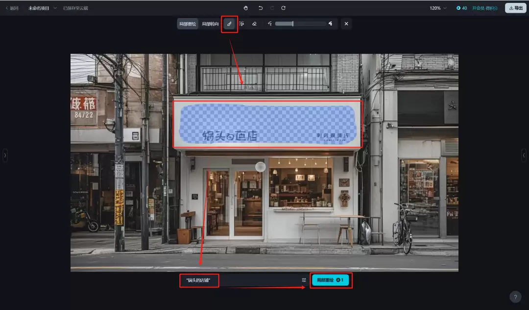
Task: Go back using 返回 link
Action: click(x=12, y=8)
